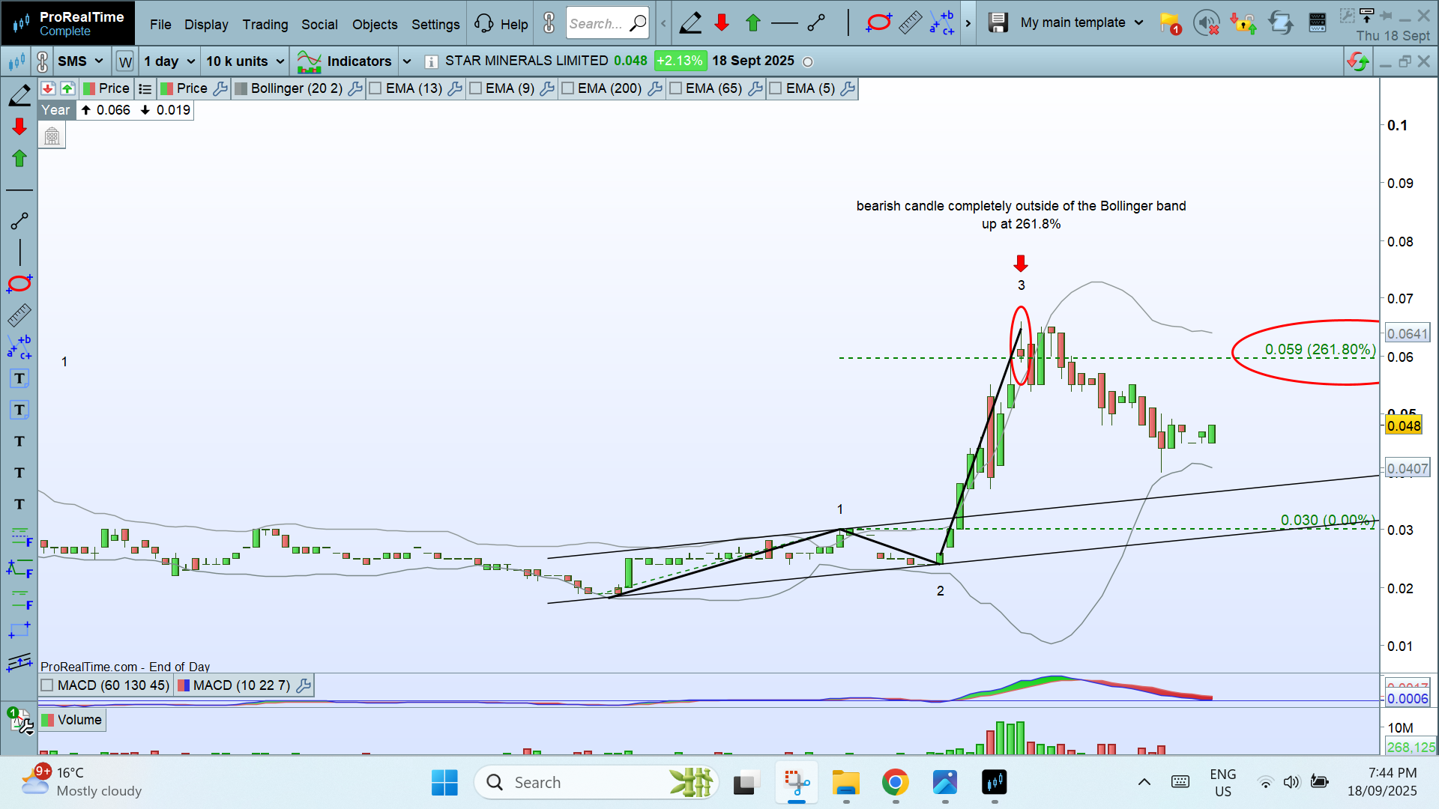Toggle the circle indicator after 18 Sept 2025

coord(808,62)
